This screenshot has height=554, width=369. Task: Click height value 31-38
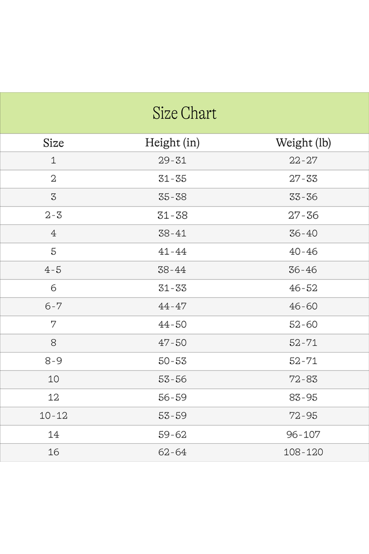(x=172, y=215)
